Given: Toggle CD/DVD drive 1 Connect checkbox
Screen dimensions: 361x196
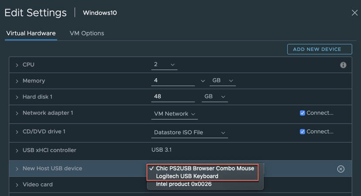Looking at the screenshot, I should 302,132.
